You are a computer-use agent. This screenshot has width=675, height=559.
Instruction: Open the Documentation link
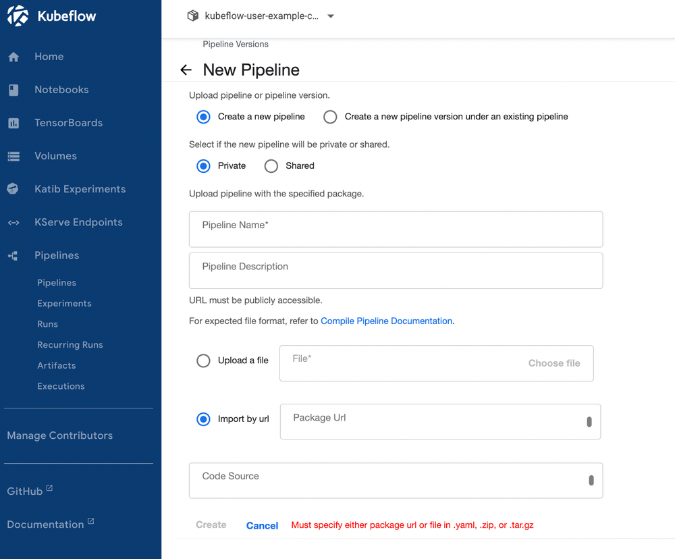pos(45,524)
